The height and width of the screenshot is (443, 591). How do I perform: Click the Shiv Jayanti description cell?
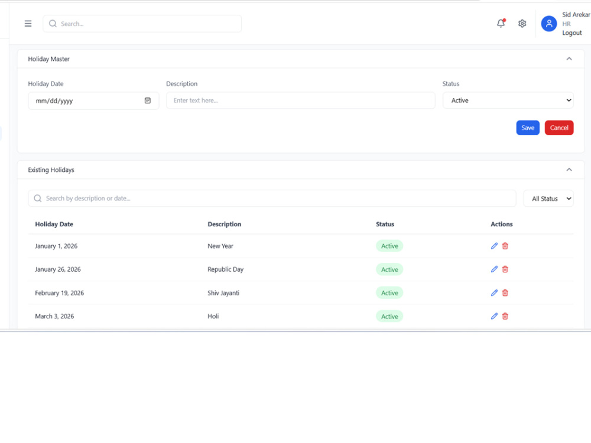(x=223, y=293)
